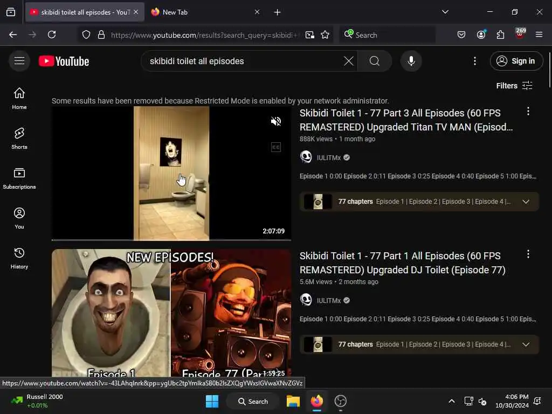This screenshot has height=414, width=552.
Task: Visit IULITMx channel under Part 3 video
Action: [328, 158]
